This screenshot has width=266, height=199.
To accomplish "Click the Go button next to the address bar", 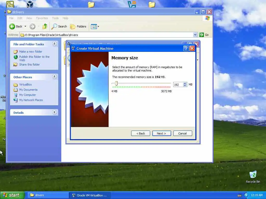I will coord(204,35).
